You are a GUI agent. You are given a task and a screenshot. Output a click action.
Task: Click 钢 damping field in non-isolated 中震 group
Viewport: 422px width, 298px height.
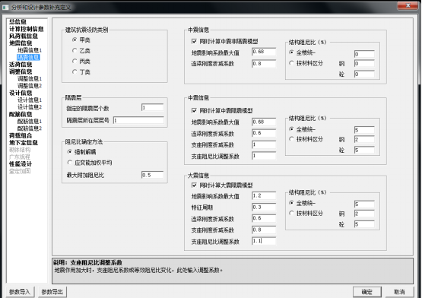click(364, 64)
